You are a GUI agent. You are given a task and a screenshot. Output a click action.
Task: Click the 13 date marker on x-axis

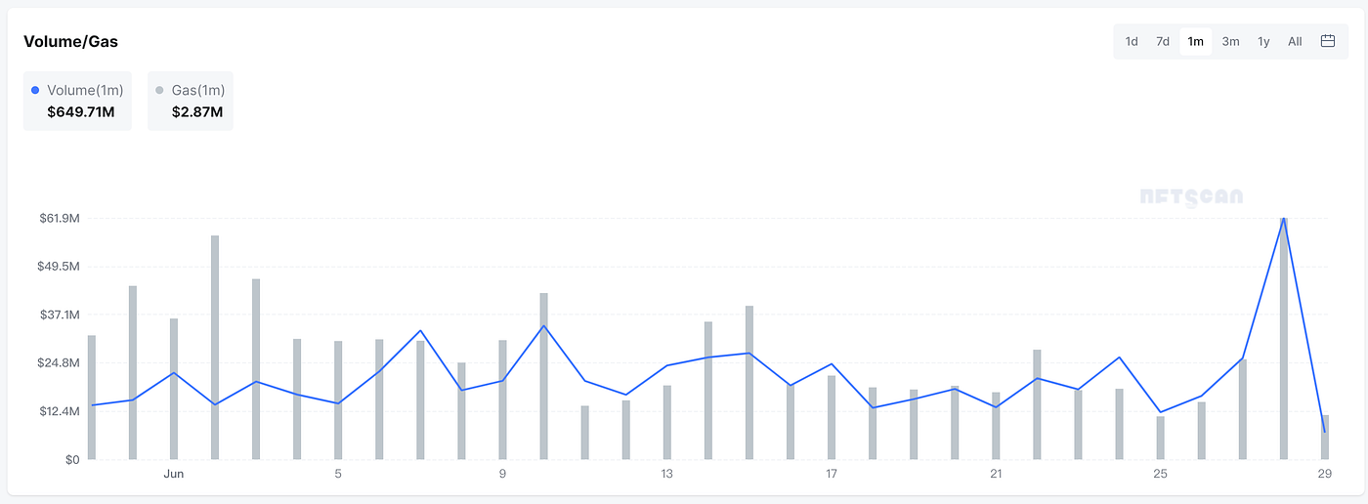(667, 474)
